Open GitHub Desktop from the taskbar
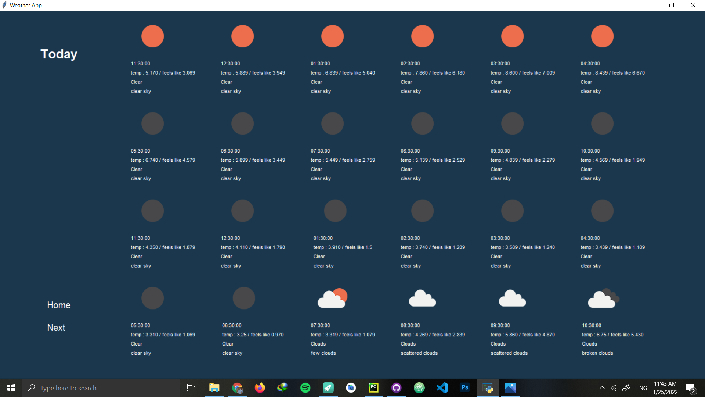This screenshot has width=705, height=397. pyautogui.click(x=396, y=387)
